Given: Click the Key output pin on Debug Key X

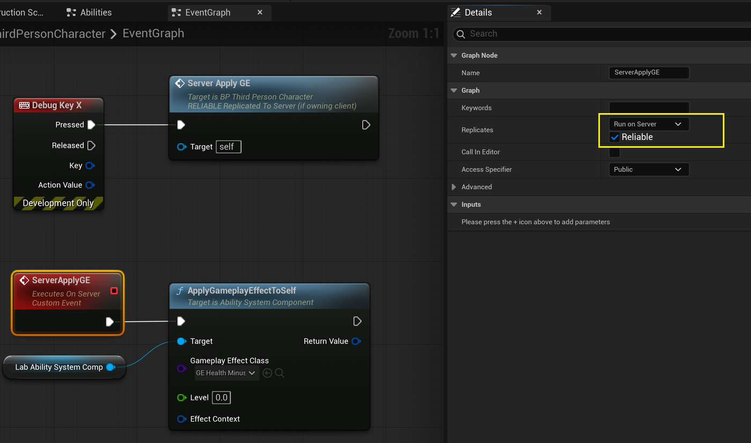Looking at the screenshot, I should pyautogui.click(x=90, y=165).
